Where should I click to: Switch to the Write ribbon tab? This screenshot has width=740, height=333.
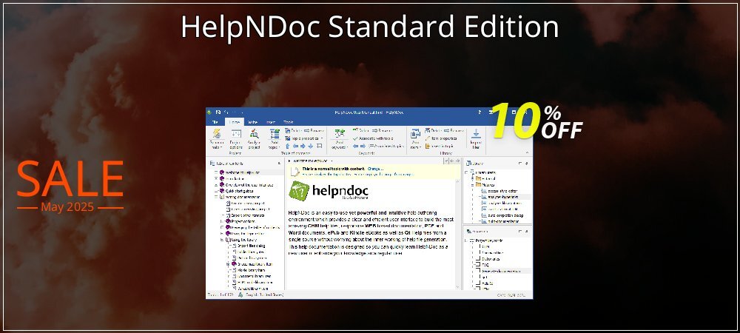(252, 122)
